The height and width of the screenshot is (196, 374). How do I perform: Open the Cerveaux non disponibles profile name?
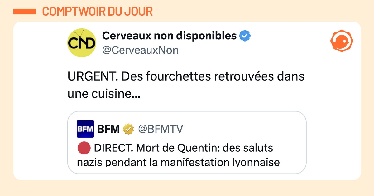coord(169,36)
